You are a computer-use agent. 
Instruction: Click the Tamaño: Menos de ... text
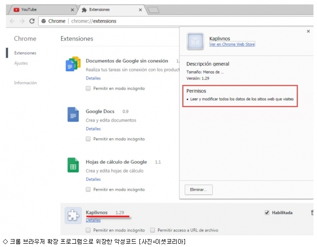tap(205, 72)
